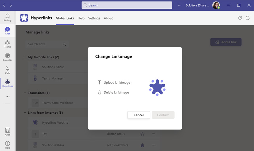The image size is (254, 151).
Task: Reload the tab with refresh icon
Action: (247, 18)
